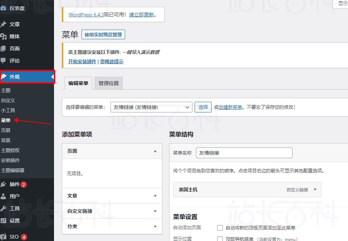The image size is (348, 241).
Task: Check the 顶部导航菜单 display location box
Action: pos(220,239)
